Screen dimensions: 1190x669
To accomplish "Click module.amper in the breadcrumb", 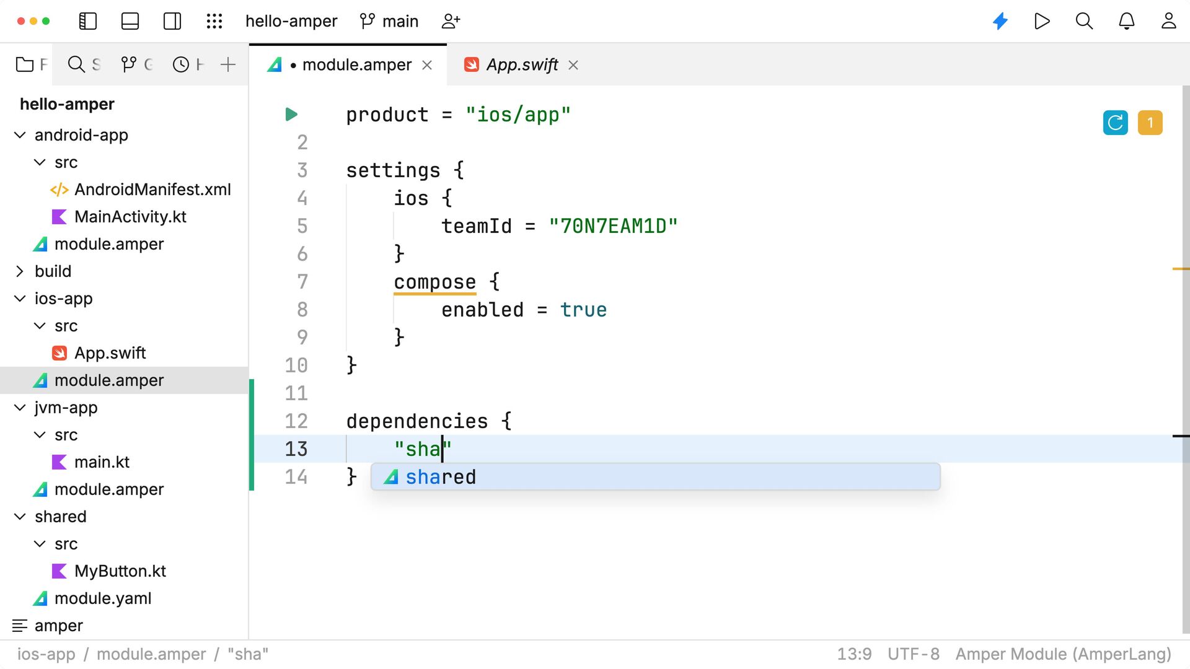I will click(x=151, y=654).
